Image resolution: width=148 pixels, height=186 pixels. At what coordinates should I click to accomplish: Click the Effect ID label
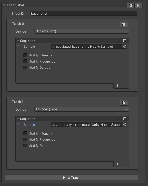click(x=18, y=14)
